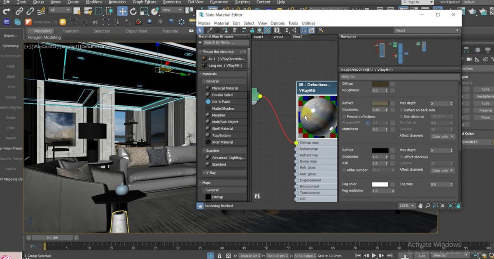Click the IES light icon

pyautogui.click(x=7, y=22)
